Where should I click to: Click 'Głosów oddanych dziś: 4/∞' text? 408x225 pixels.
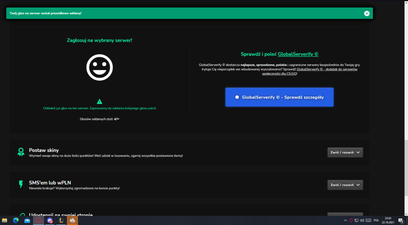pyautogui.click(x=100, y=119)
